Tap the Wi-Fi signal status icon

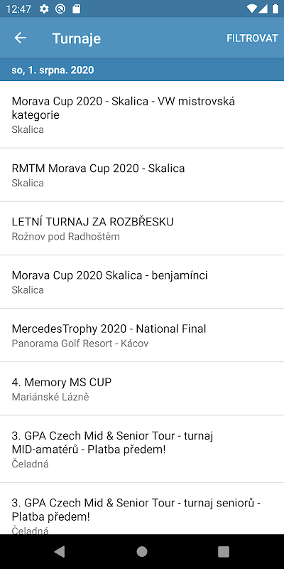[x=251, y=9]
